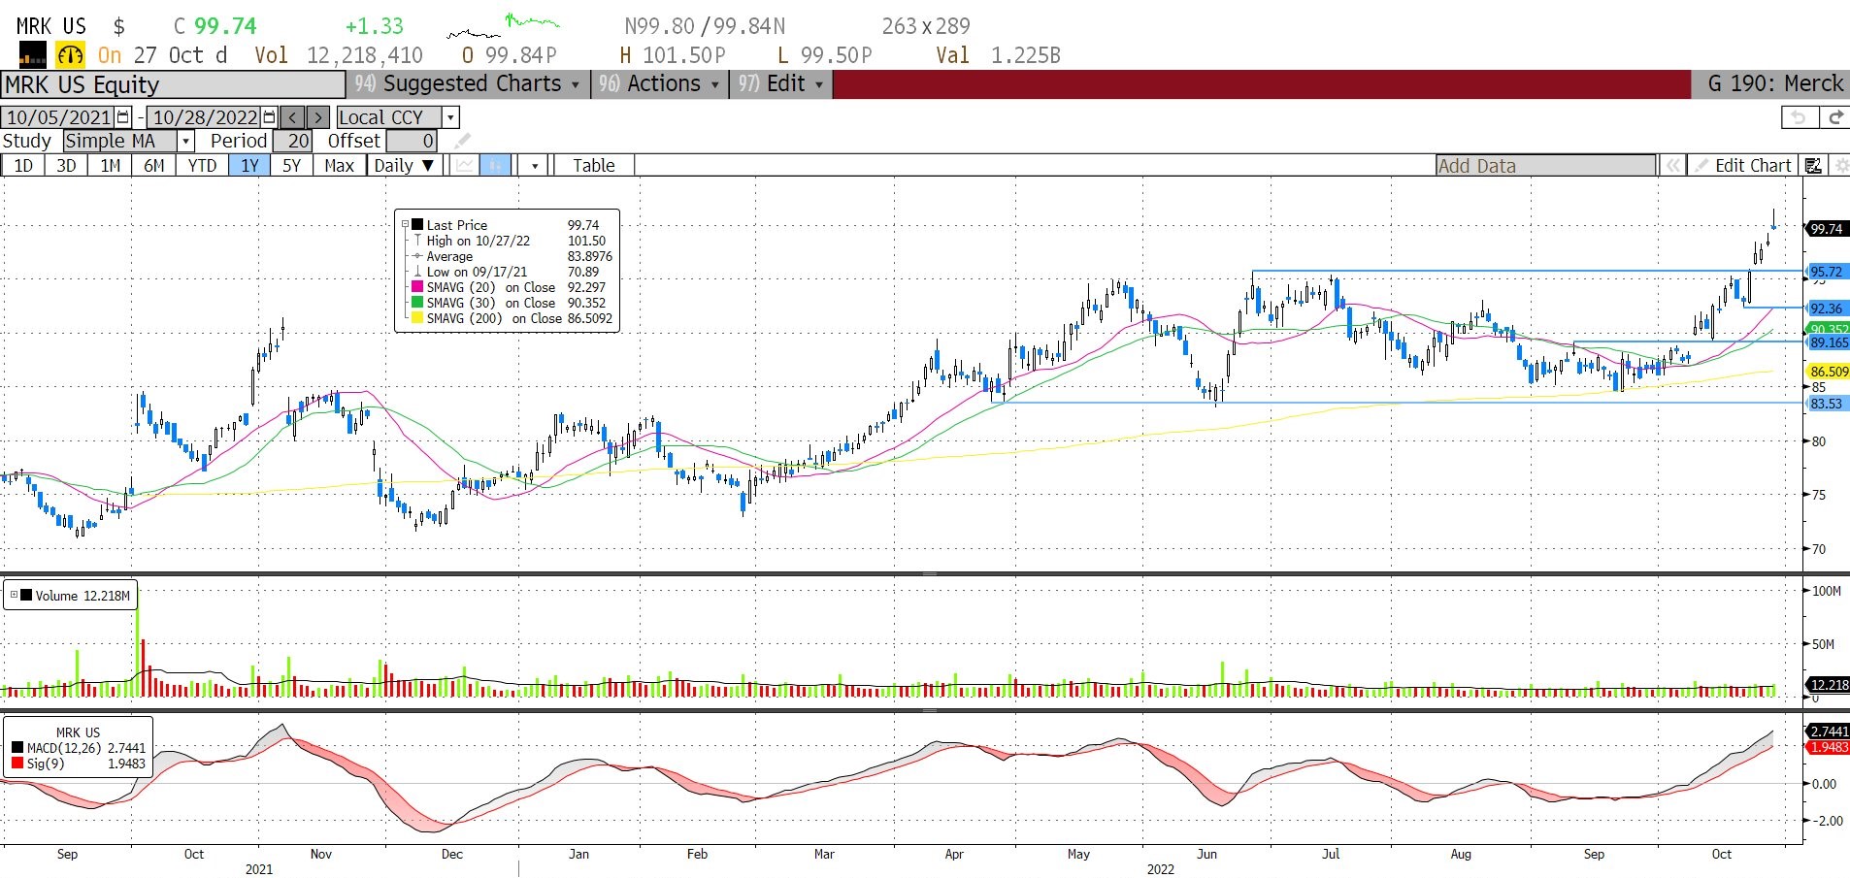Click the black bars icon near ticker
The height and width of the screenshot is (878, 1850).
tap(32, 54)
